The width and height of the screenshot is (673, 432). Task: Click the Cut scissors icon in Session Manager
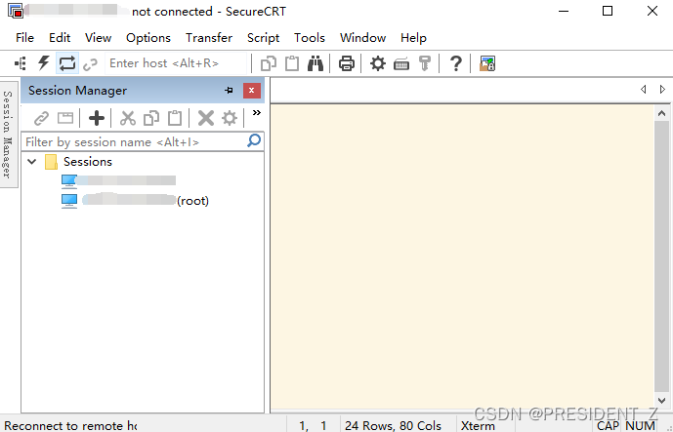click(128, 118)
